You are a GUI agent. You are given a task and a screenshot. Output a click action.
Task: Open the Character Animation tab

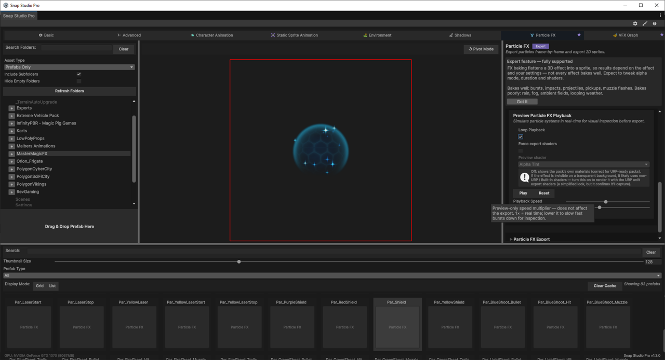(x=211, y=35)
